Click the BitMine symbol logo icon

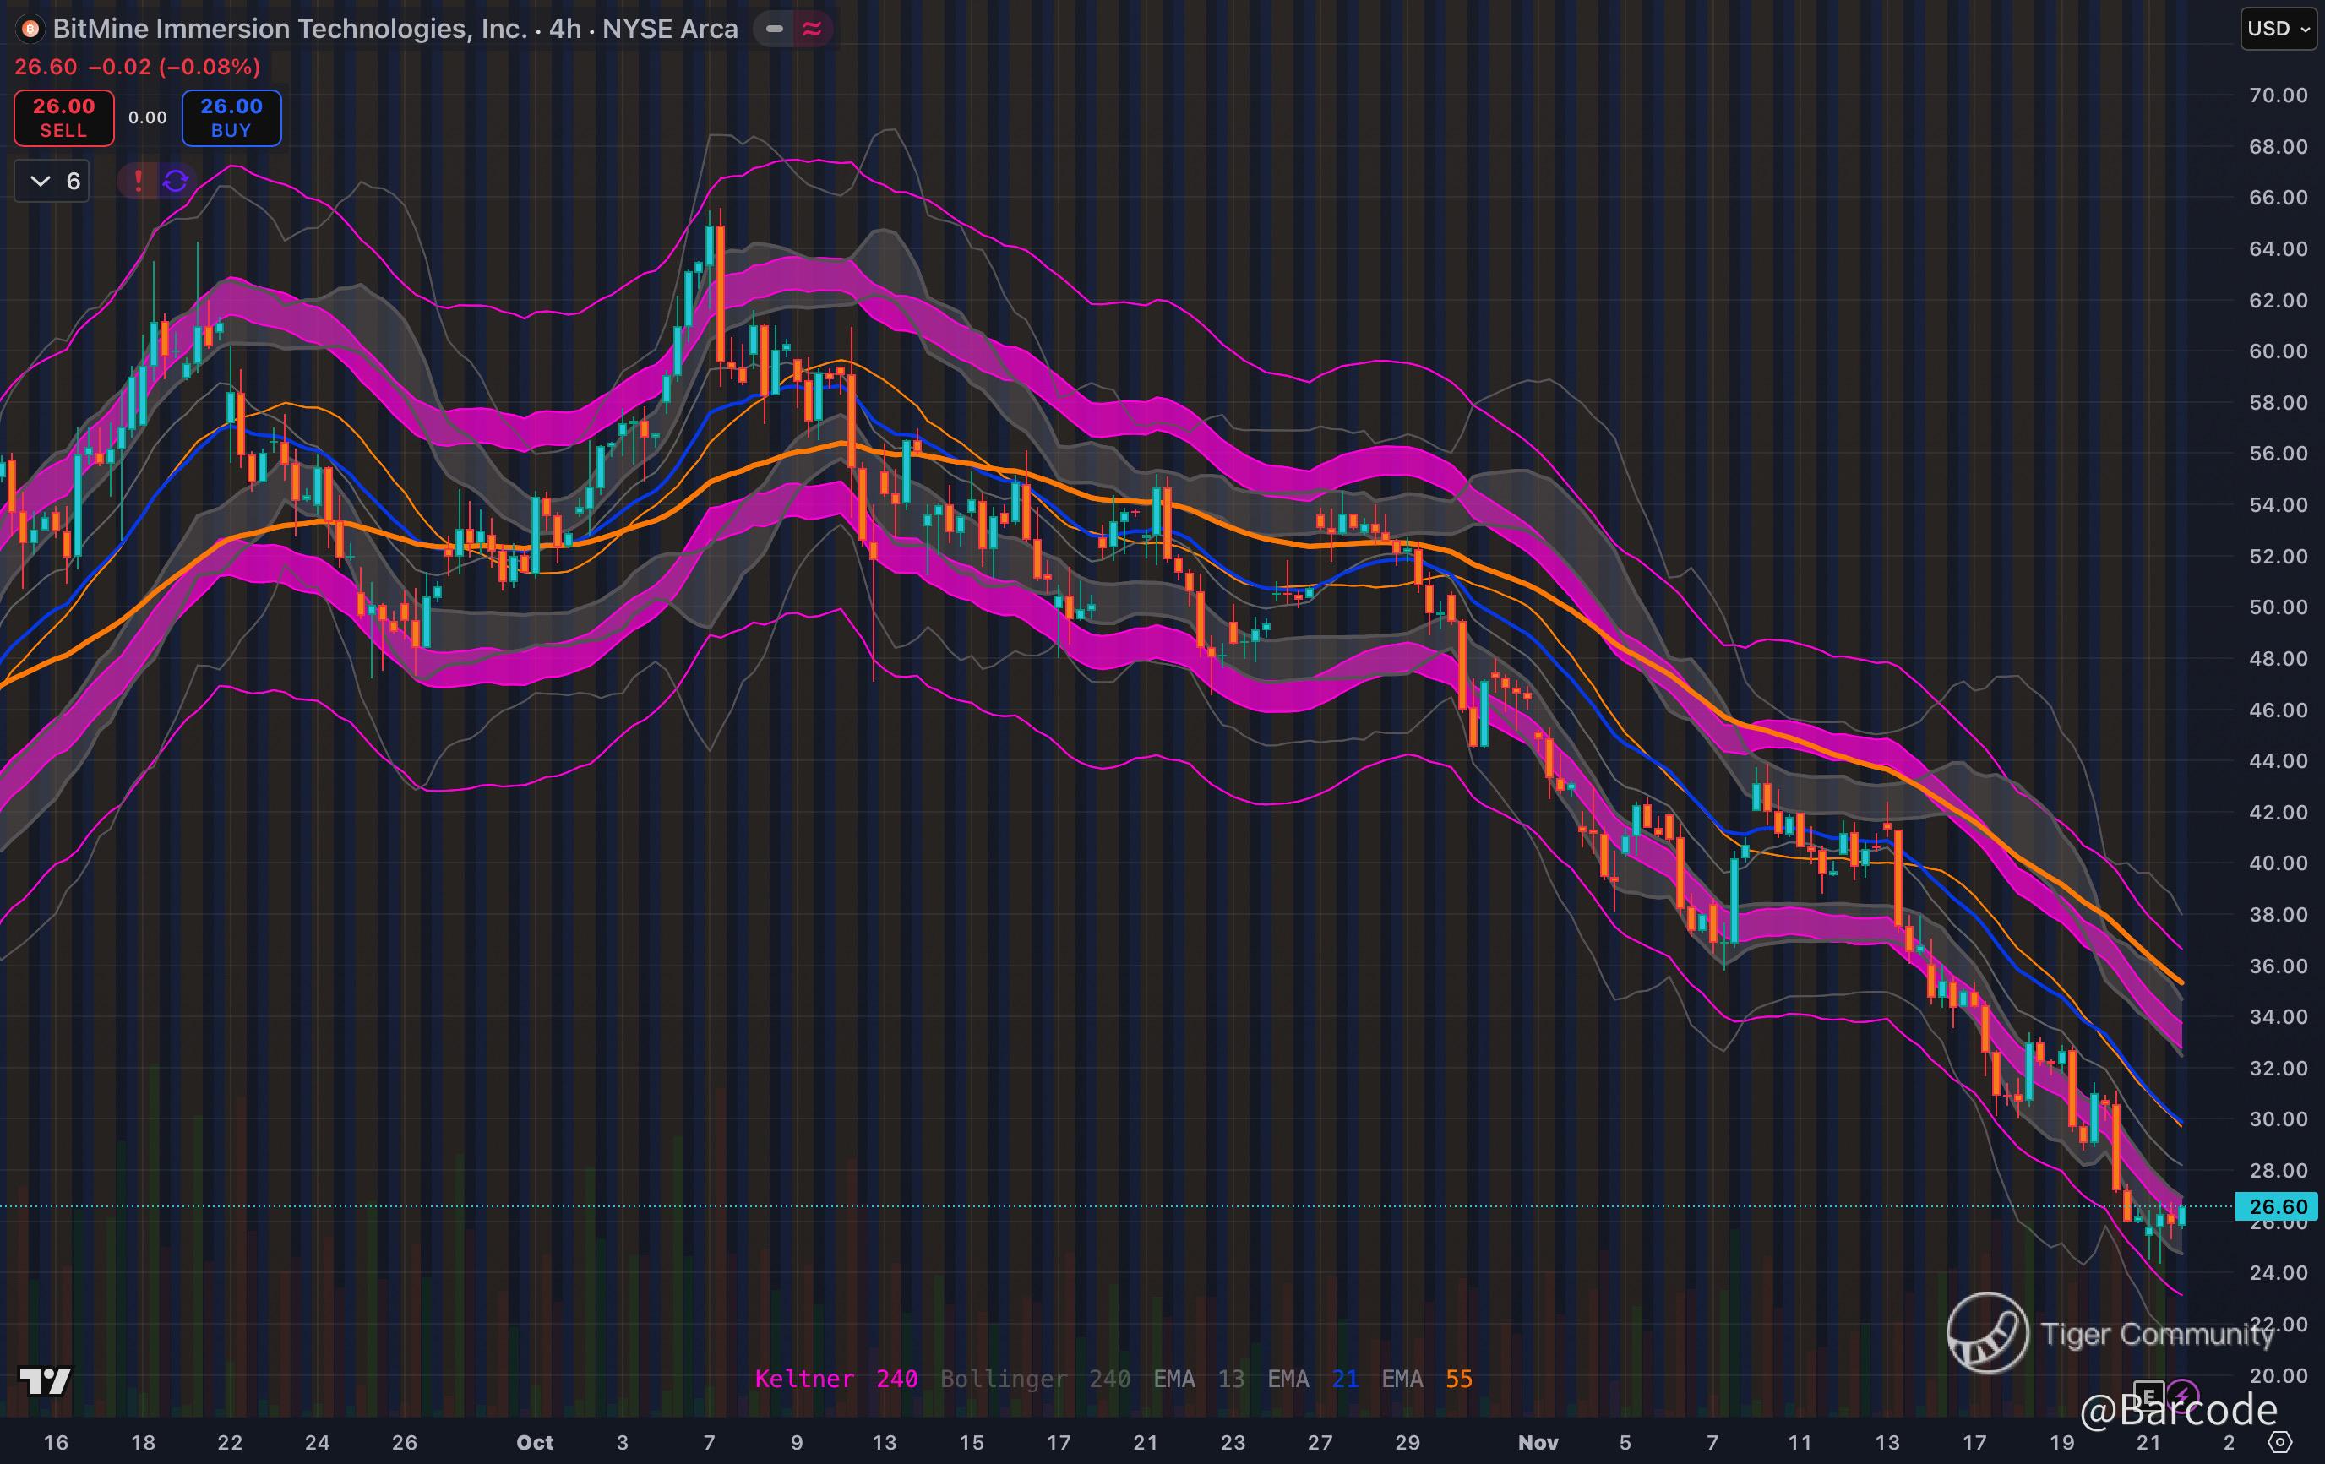30,29
